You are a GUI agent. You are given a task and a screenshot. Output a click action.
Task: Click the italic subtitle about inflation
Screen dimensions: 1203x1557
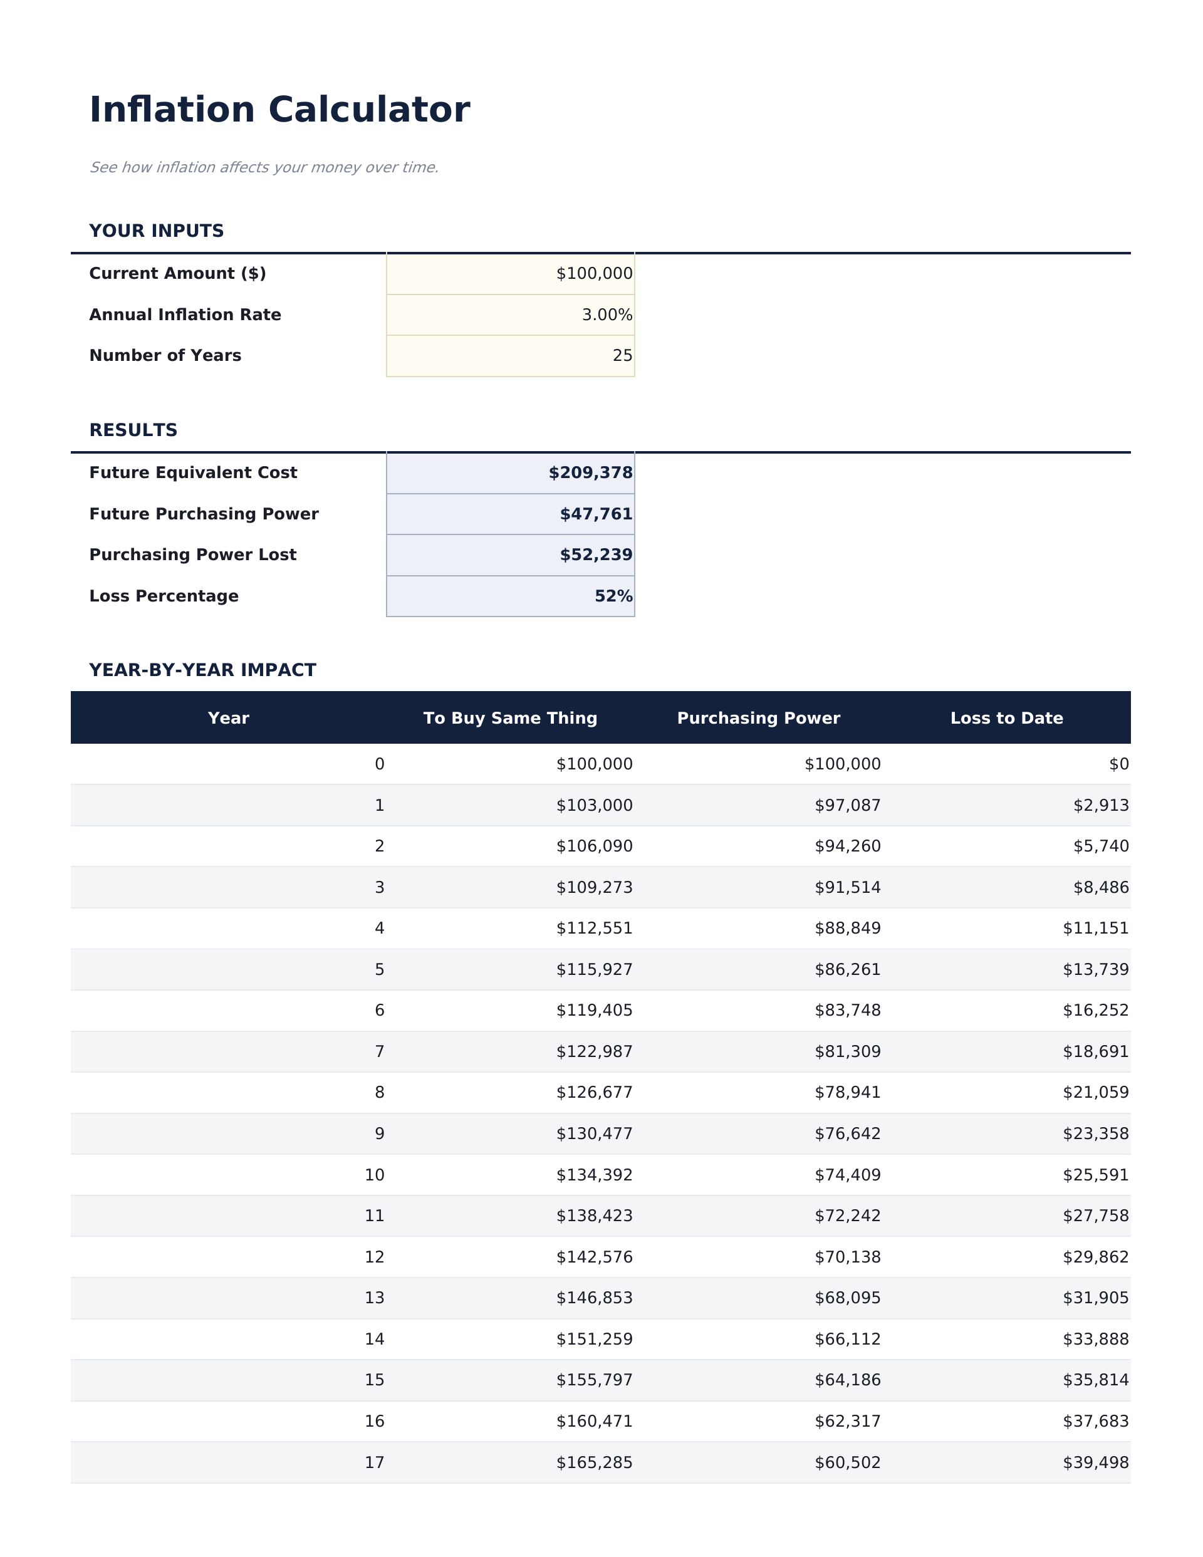pos(264,167)
